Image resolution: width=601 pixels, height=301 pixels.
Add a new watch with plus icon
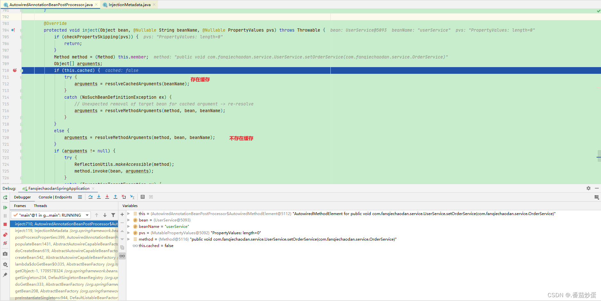point(122,214)
